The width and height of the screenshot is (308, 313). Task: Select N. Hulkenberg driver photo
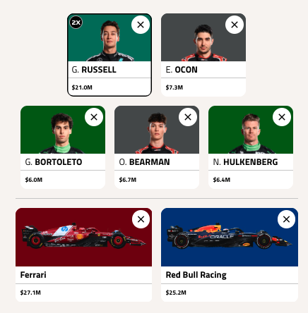(x=251, y=134)
